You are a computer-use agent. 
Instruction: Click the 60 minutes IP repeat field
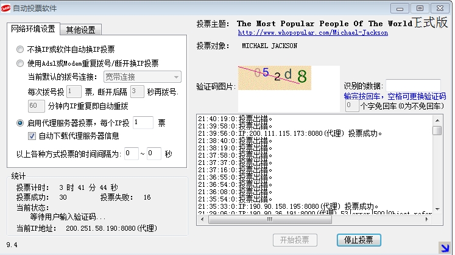pos(37,106)
